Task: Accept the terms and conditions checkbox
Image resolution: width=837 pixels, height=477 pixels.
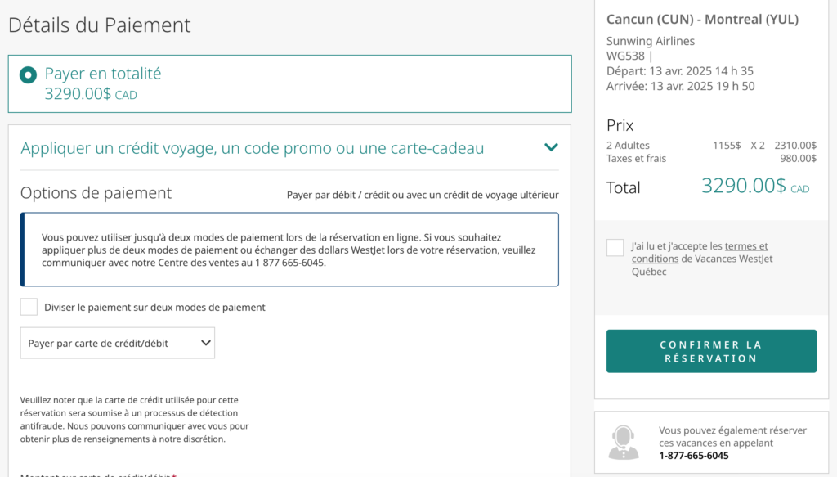Action: pos(615,247)
